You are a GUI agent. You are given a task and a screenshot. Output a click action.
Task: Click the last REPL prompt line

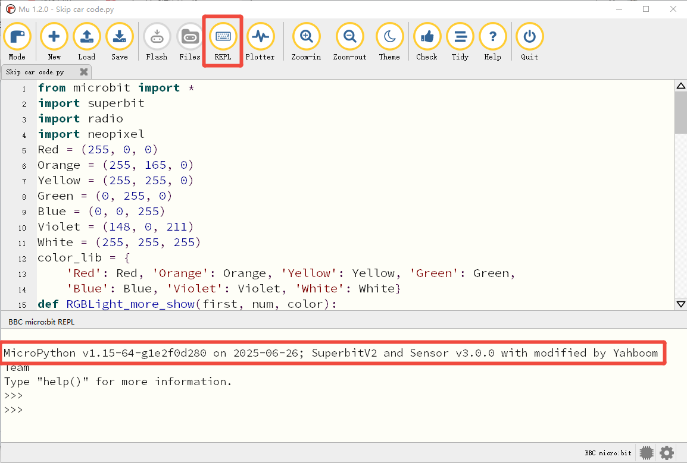point(13,410)
